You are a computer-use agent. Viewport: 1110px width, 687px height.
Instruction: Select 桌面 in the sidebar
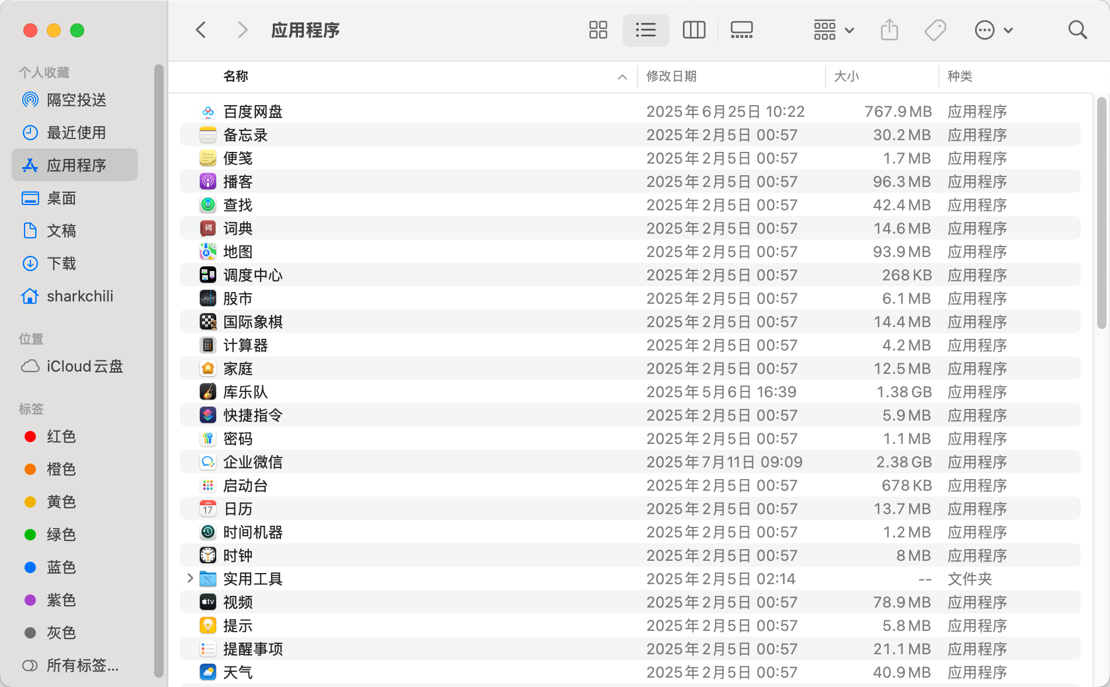(61, 198)
